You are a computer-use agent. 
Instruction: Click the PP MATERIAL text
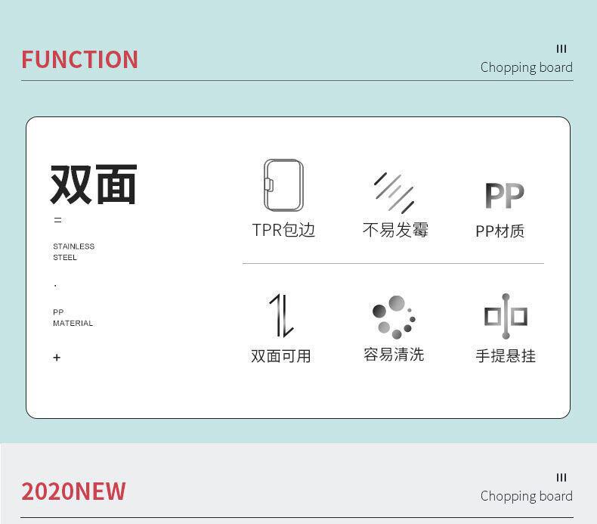pyautogui.click(x=73, y=318)
